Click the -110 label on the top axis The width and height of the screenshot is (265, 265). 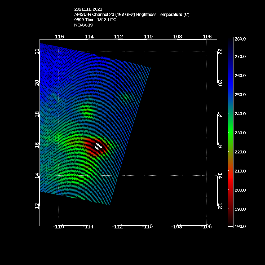tap(147, 37)
